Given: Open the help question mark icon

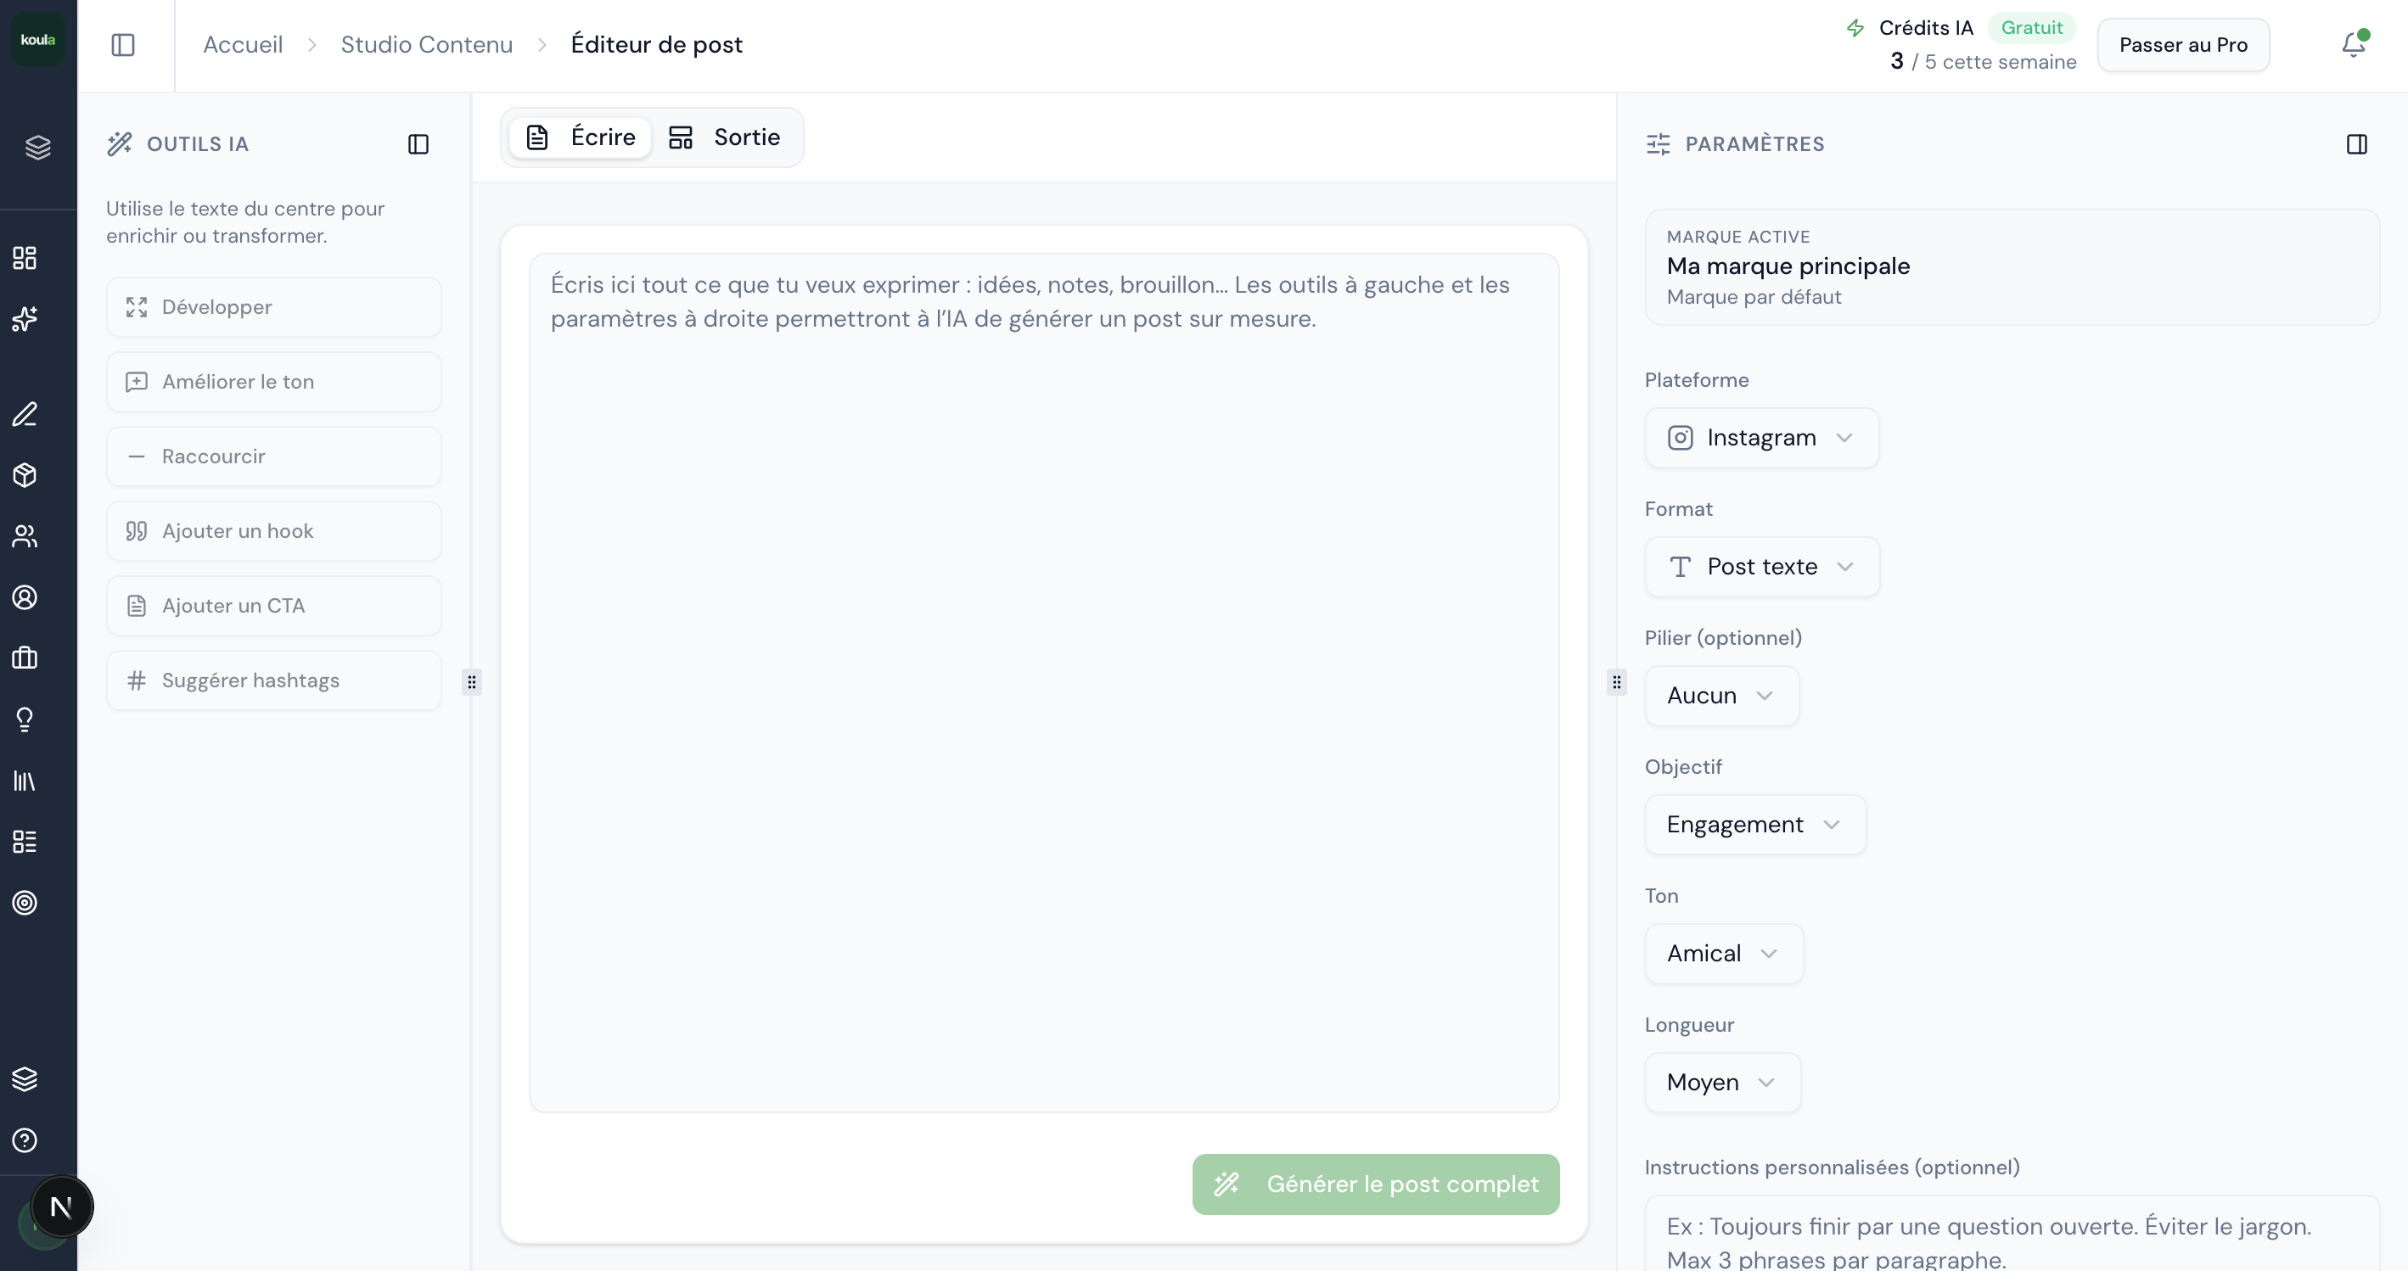Looking at the screenshot, I should (25, 1139).
